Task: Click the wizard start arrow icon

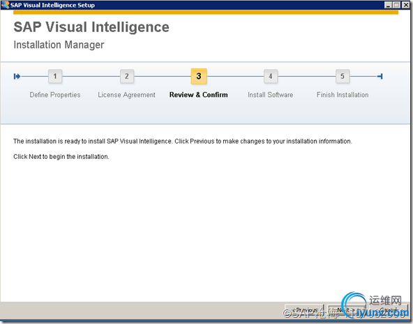Action: click(17, 76)
